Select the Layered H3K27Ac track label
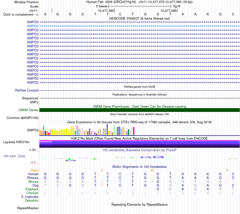Screen dimensions: 240x214 click(x=16, y=142)
